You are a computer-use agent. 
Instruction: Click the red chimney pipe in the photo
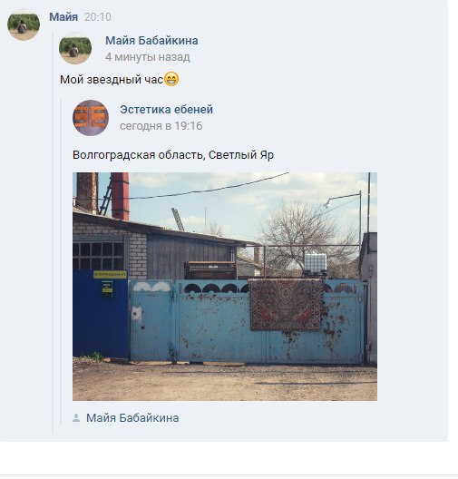[x=120, y=196]
